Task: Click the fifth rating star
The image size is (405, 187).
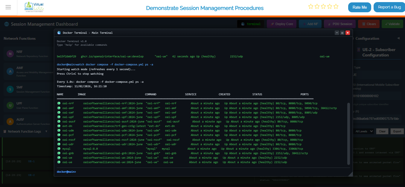Action: [336, 6]
